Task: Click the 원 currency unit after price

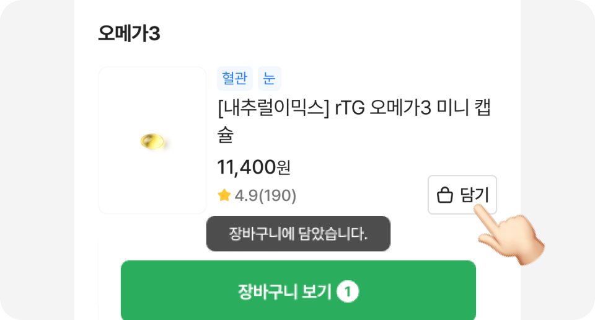Action: (284, 167)
